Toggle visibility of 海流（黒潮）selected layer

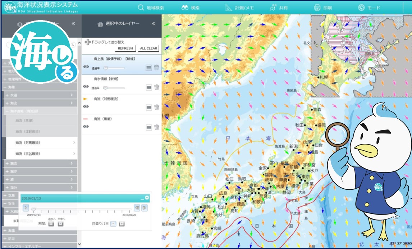86,126
